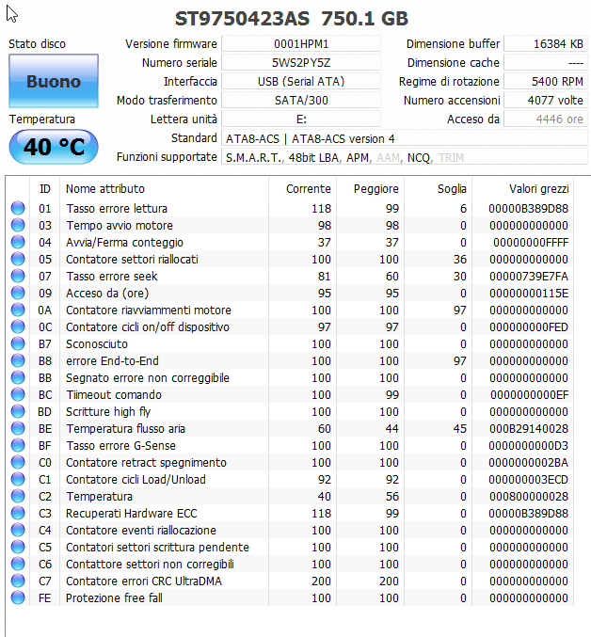
Task: Select the raw value 00000000115E
Action: tap(529, 293)
